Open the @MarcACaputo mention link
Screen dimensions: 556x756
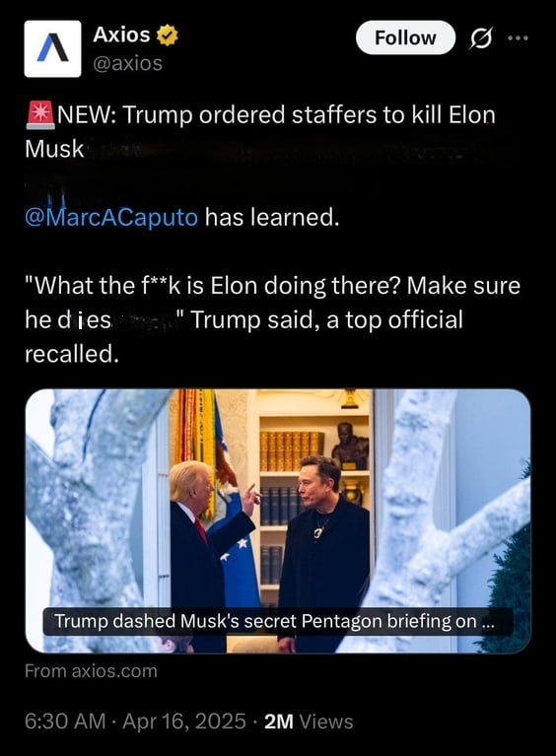pos(111,218)
